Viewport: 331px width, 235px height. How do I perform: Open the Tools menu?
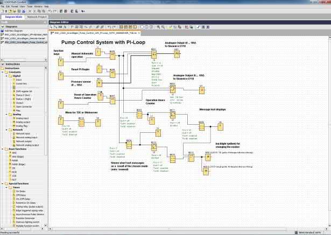tap(30, 6)
